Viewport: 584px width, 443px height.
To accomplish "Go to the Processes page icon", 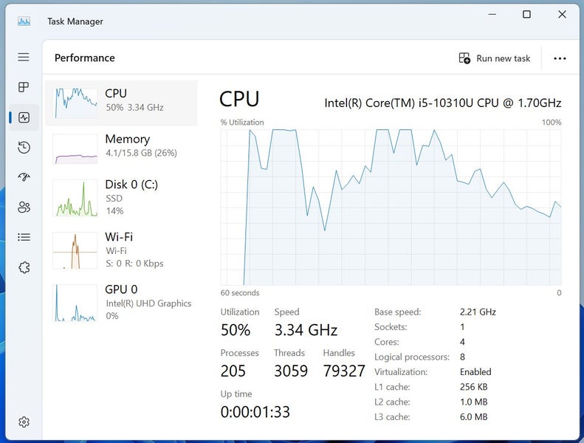I will (x=24, y=87).
